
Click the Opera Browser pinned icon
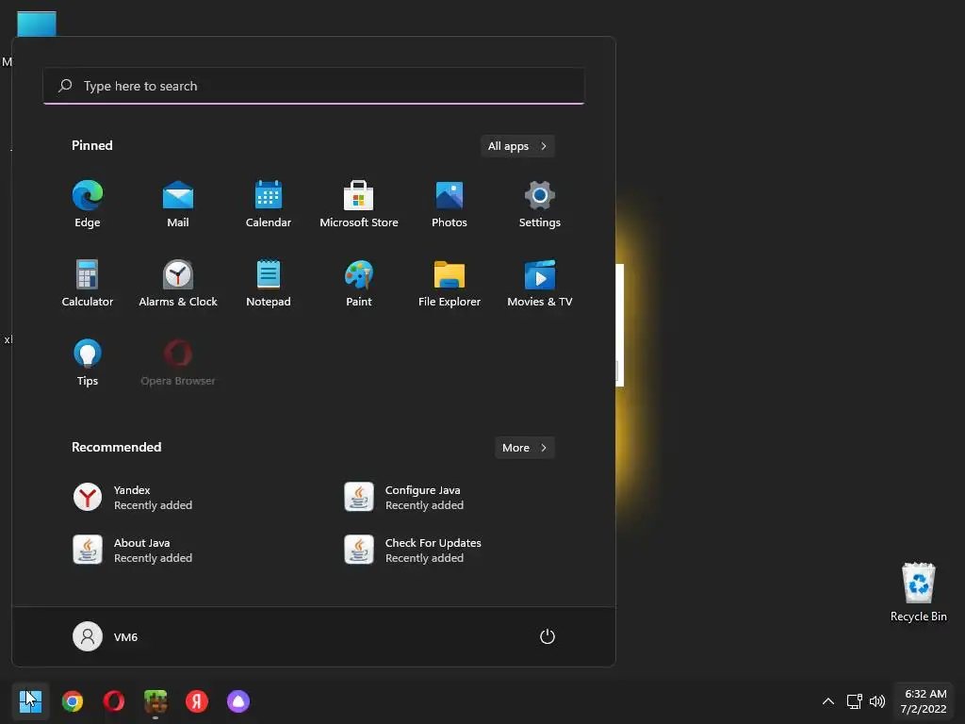[x=178, y=363]
